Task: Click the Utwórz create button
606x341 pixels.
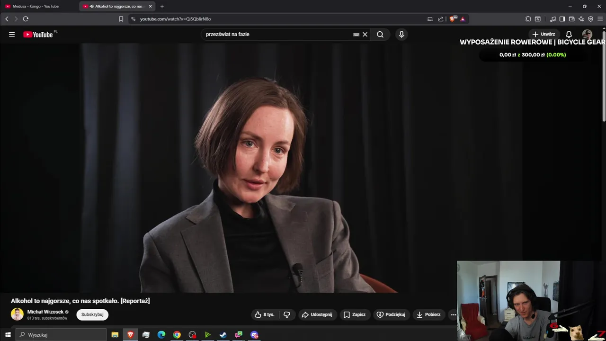Action: [x=544, y=34]
